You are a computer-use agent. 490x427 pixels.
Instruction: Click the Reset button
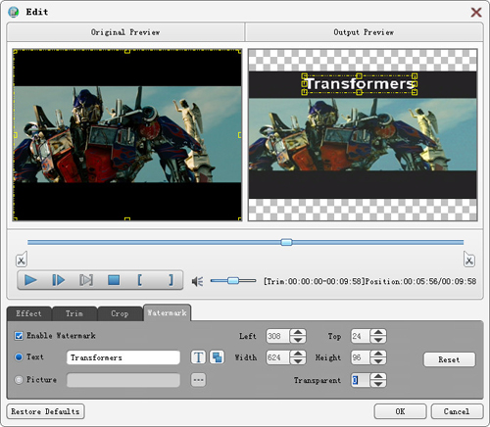tap(449, 359)
